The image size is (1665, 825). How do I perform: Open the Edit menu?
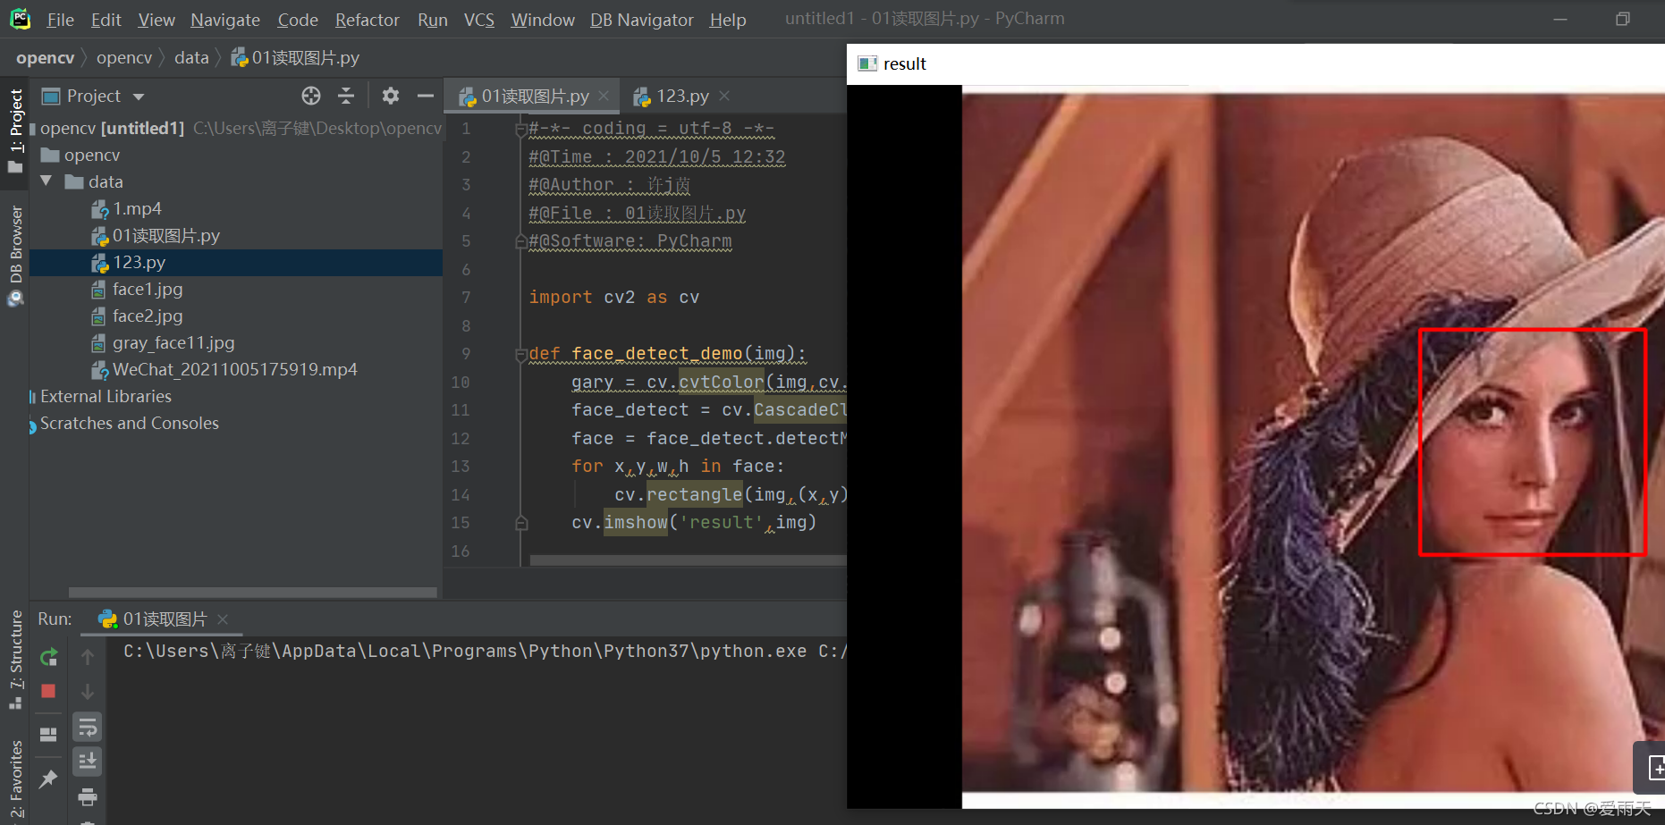[x=106, y=20]
